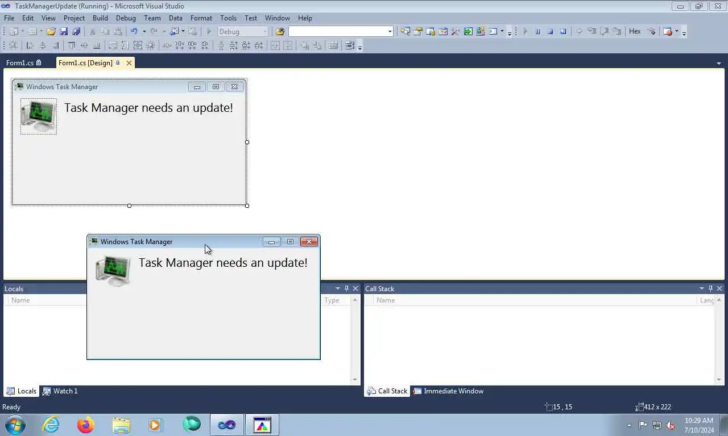The image size is (728, 436).
Task: Toggle Hex display in debug toolbar
Action: pos(635,32)
